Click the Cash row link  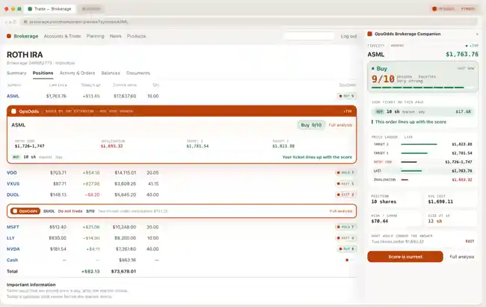(13, 260)
